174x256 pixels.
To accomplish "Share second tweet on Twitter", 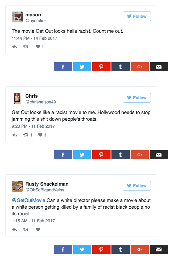I will [x=82, y=155].
